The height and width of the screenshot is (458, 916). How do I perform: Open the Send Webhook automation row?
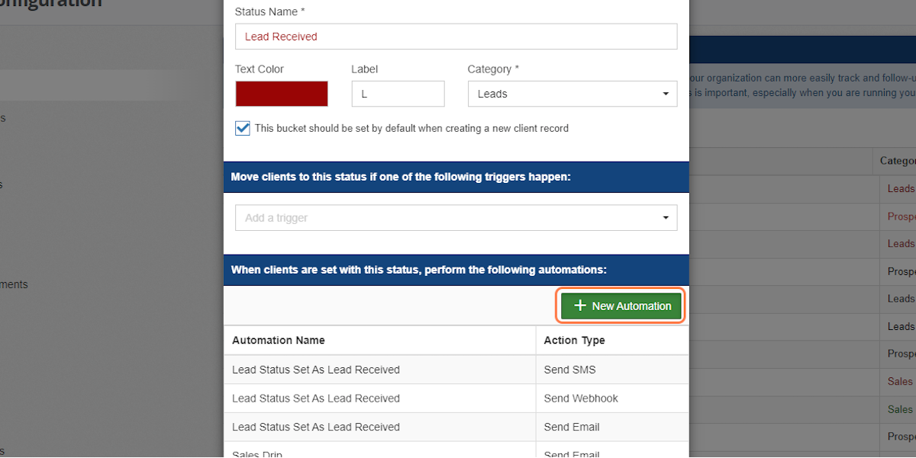(456, 399)
